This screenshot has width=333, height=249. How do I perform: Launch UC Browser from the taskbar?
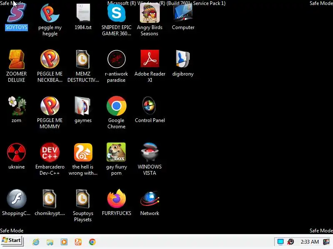coord(78,242)
